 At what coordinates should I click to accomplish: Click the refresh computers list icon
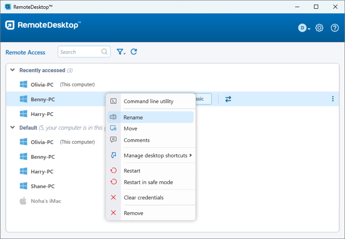134,52
